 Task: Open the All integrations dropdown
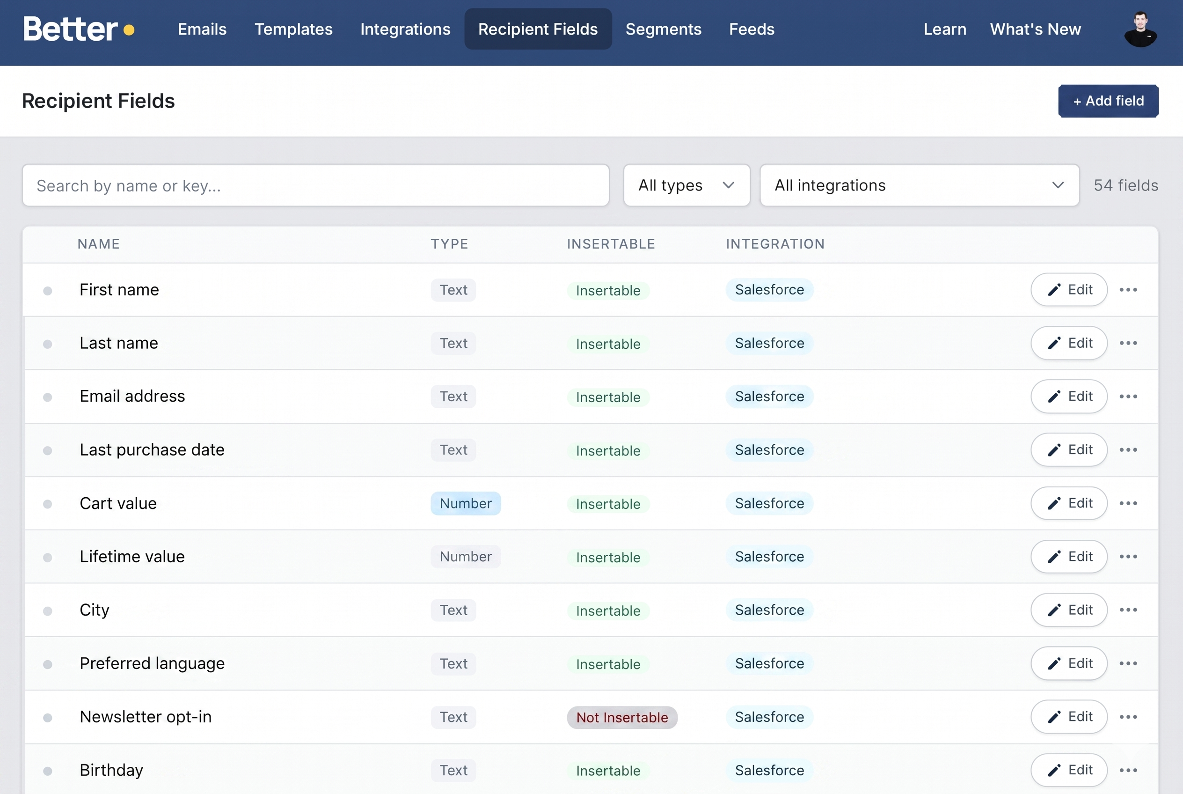click(x=919, y=185)
